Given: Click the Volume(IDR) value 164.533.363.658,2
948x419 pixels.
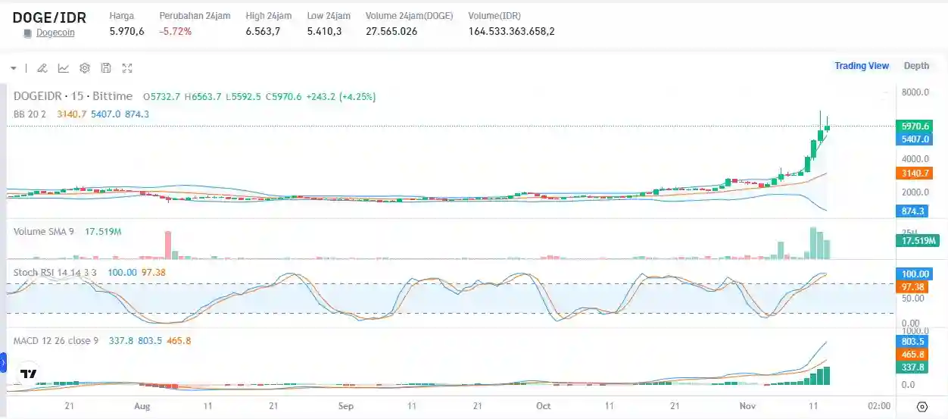Looking at the screenshot, I should click(512, 31).
